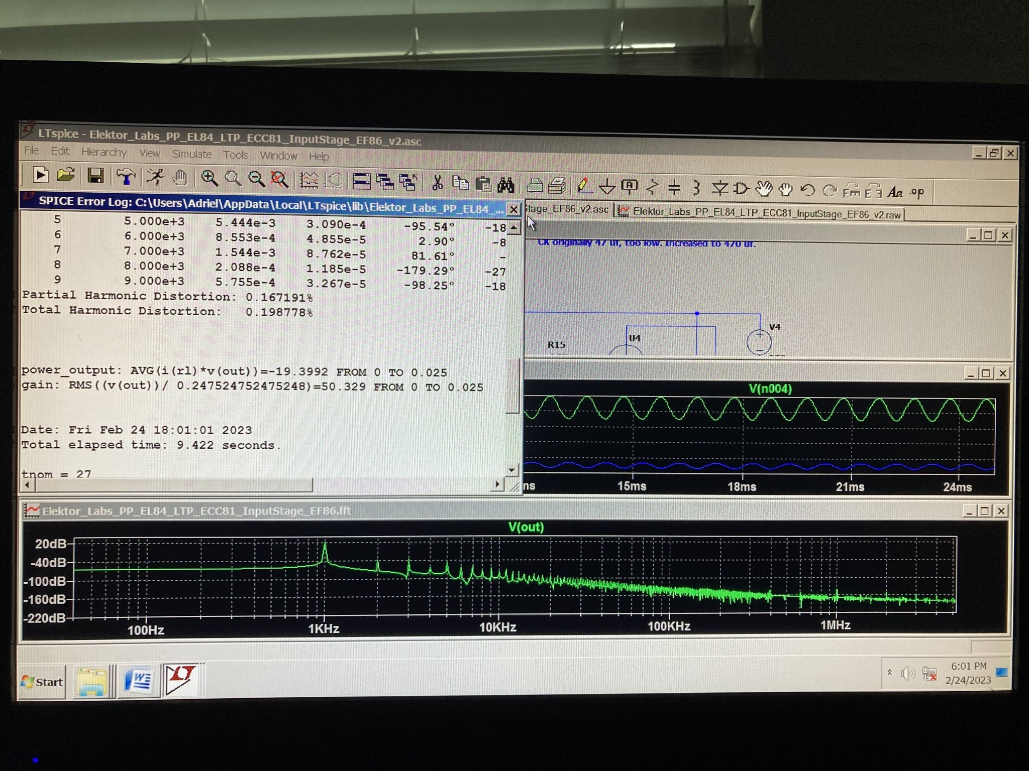Place an Inductor component
Viewport: 1029px width, 771px height.
(696, 189)
